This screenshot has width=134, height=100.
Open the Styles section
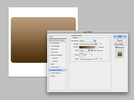(x=58, y=37)
